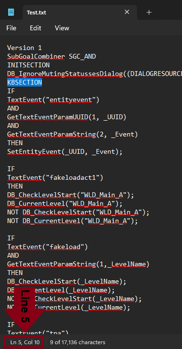This screenshot has width=182, height=349.
Task: Click the SetEntityEvent(_UUID, _Event); line
Action: (65, 152)
